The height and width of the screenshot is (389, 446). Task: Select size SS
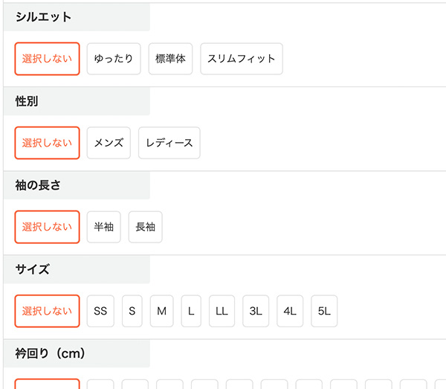pyautogui.click(x=100, y=312)
